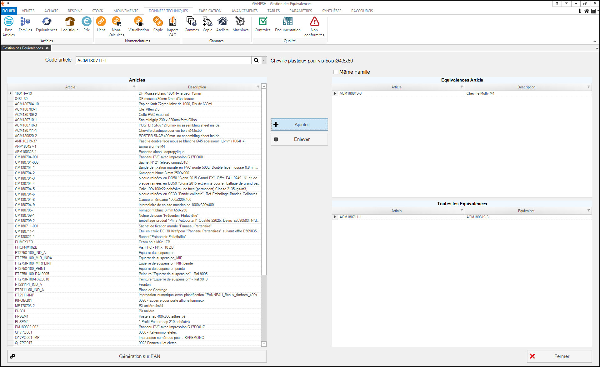
Task: Click the Ajouter button
Action: click(299, 124)
